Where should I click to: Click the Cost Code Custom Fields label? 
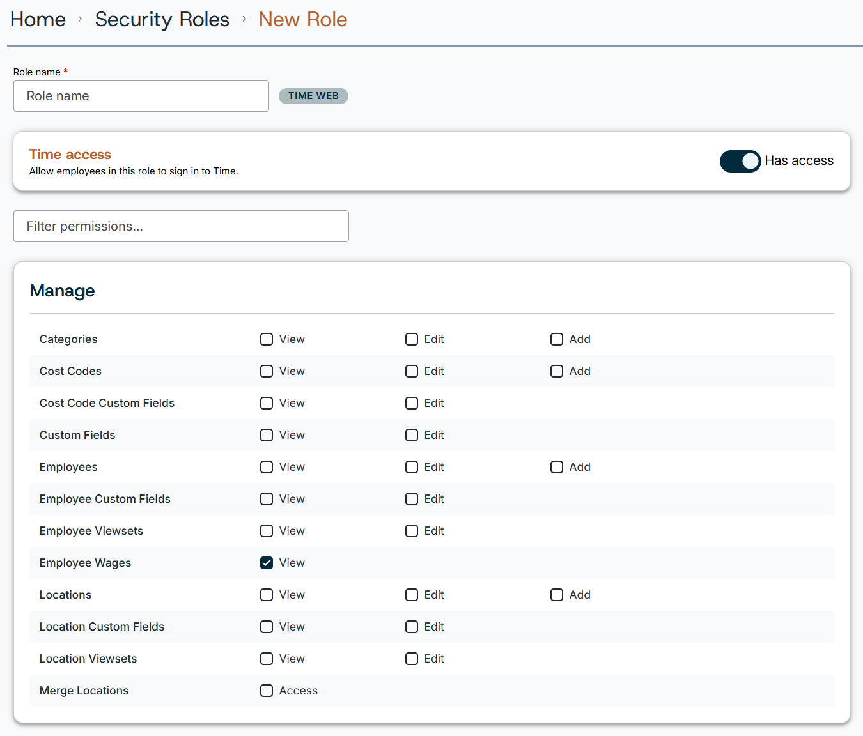[x=107, y=403]
